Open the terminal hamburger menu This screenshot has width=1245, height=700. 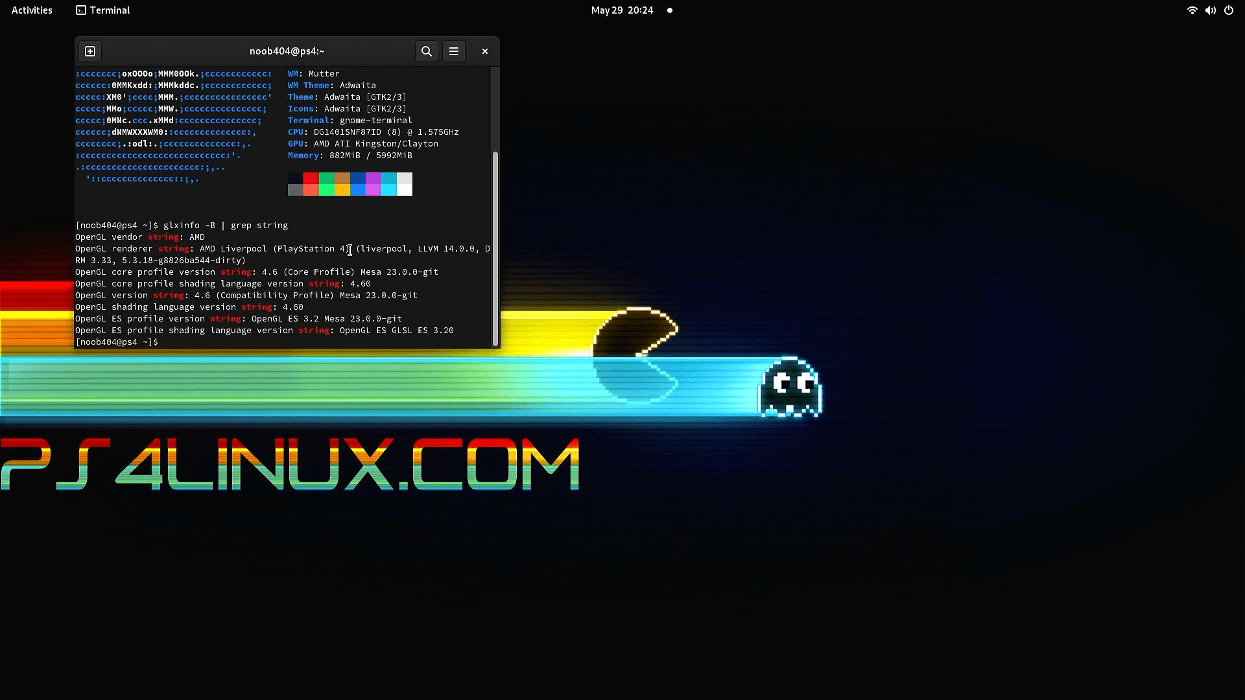pos(454,51)
